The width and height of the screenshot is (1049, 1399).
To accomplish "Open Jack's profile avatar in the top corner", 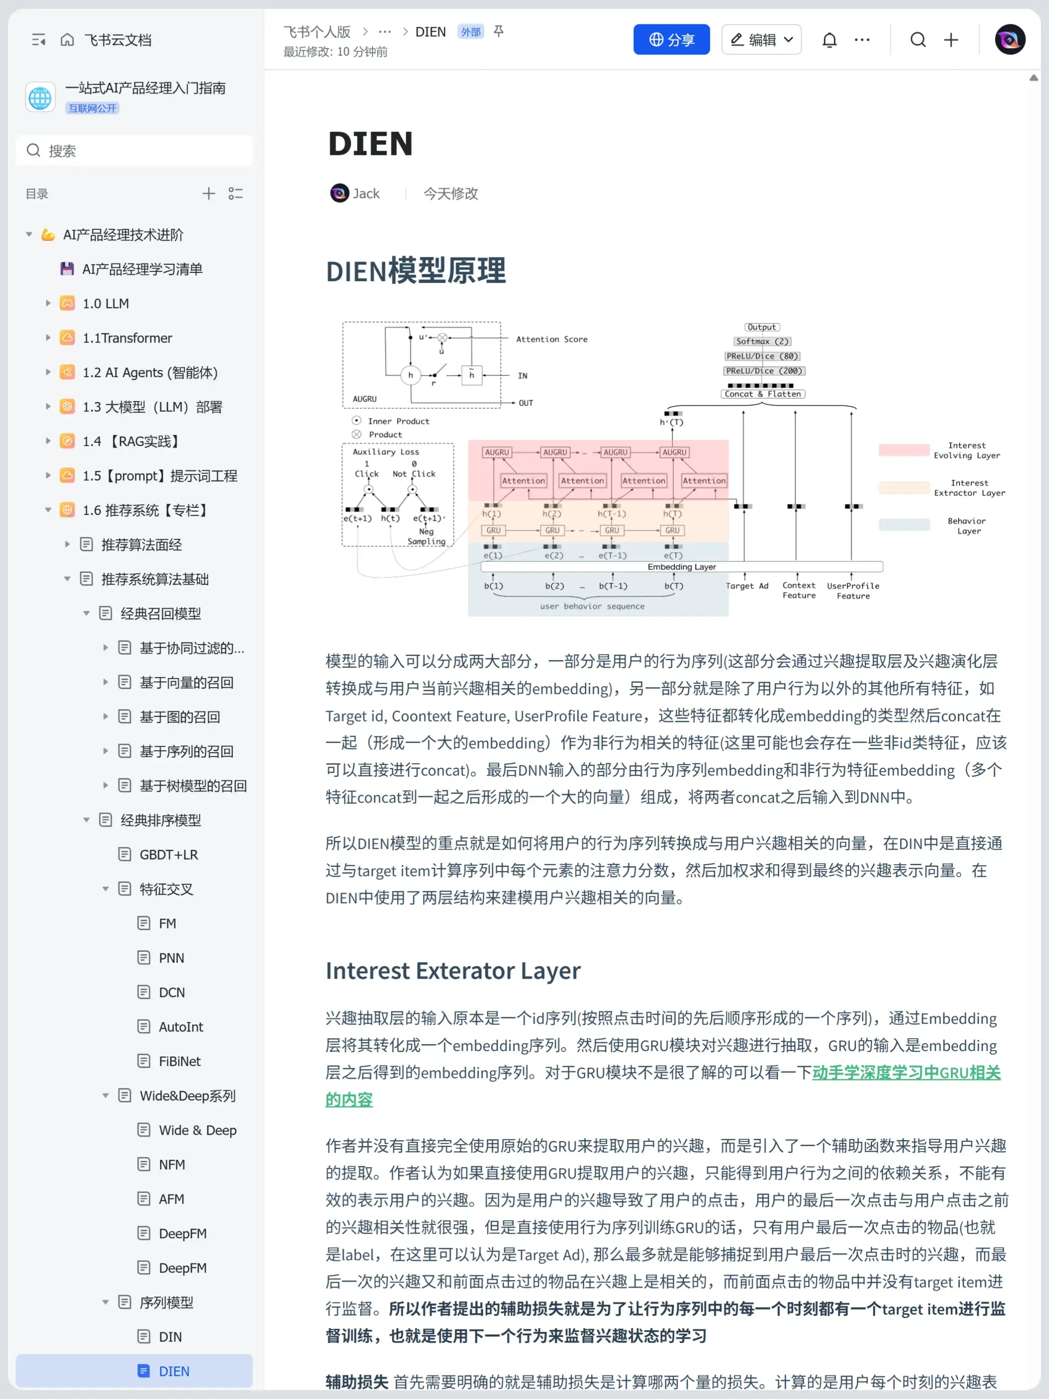I will click(x=1009, y=39).
